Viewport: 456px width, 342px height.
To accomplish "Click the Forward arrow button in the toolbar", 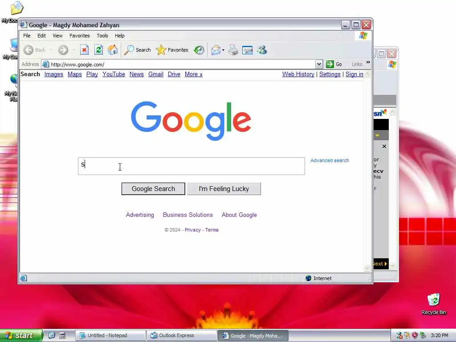I will point(63,50).
